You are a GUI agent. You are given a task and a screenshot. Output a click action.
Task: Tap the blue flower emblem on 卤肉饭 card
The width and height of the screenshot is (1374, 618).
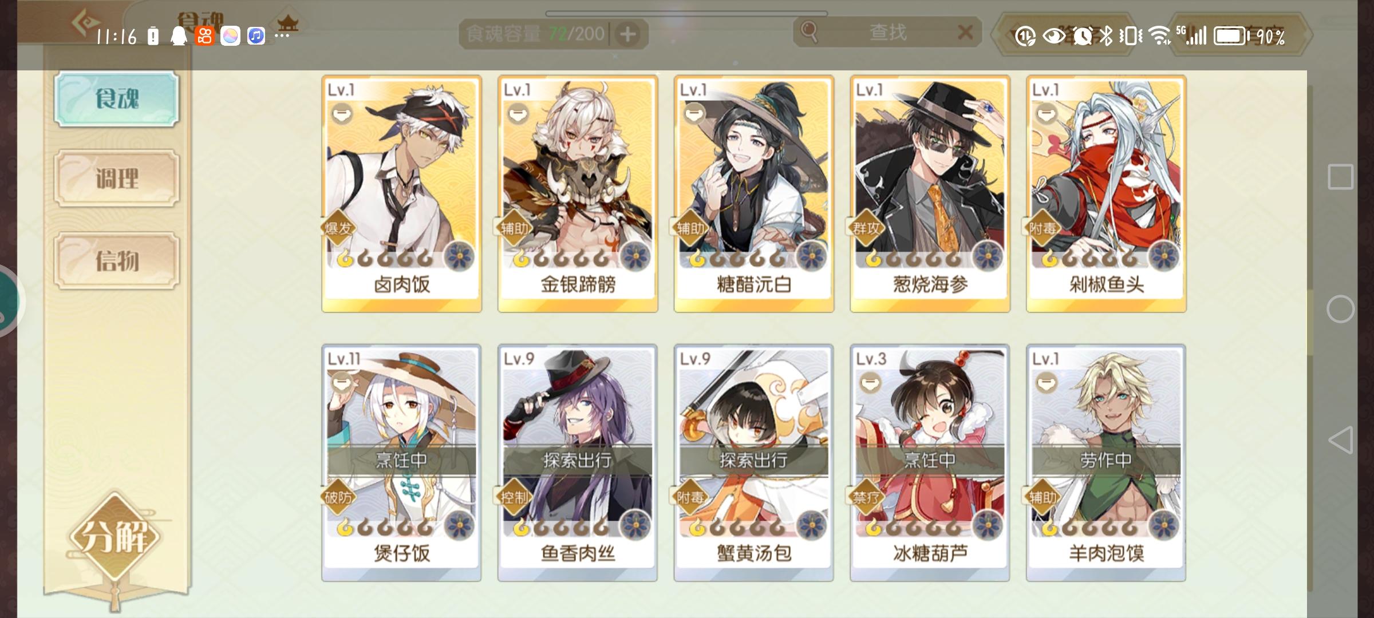click(x=460, y=256)
